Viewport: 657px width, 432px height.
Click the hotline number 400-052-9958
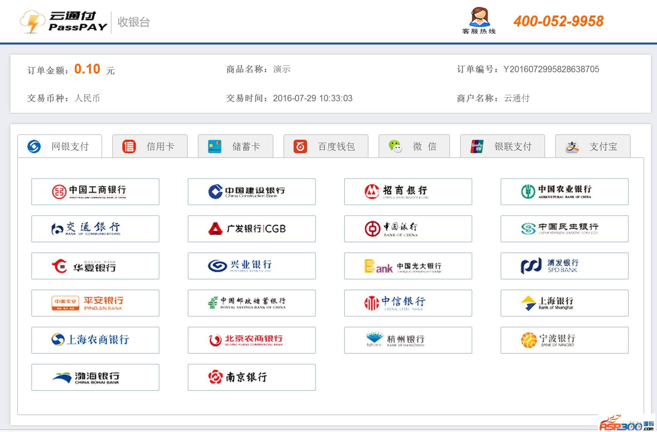click(558, 21)
